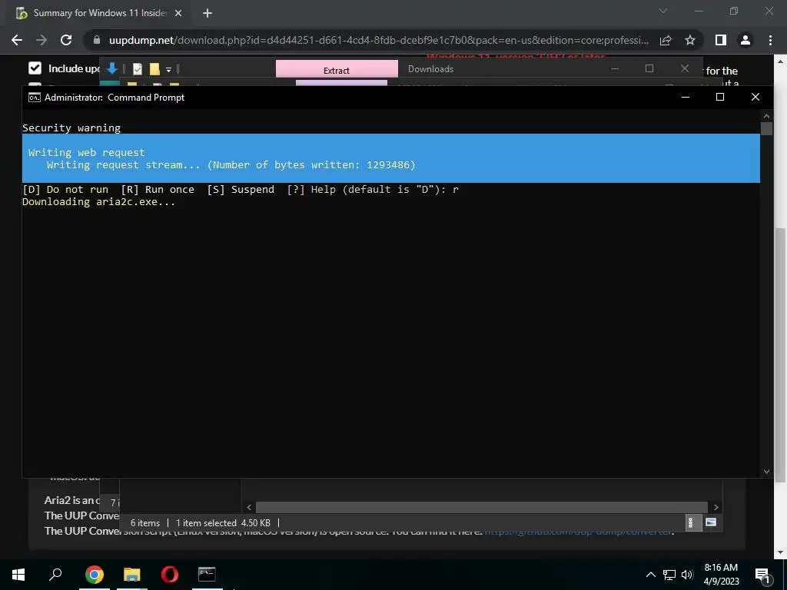Open the Extract tab in Explorer

pyautogui.click(x=337, y=70)
